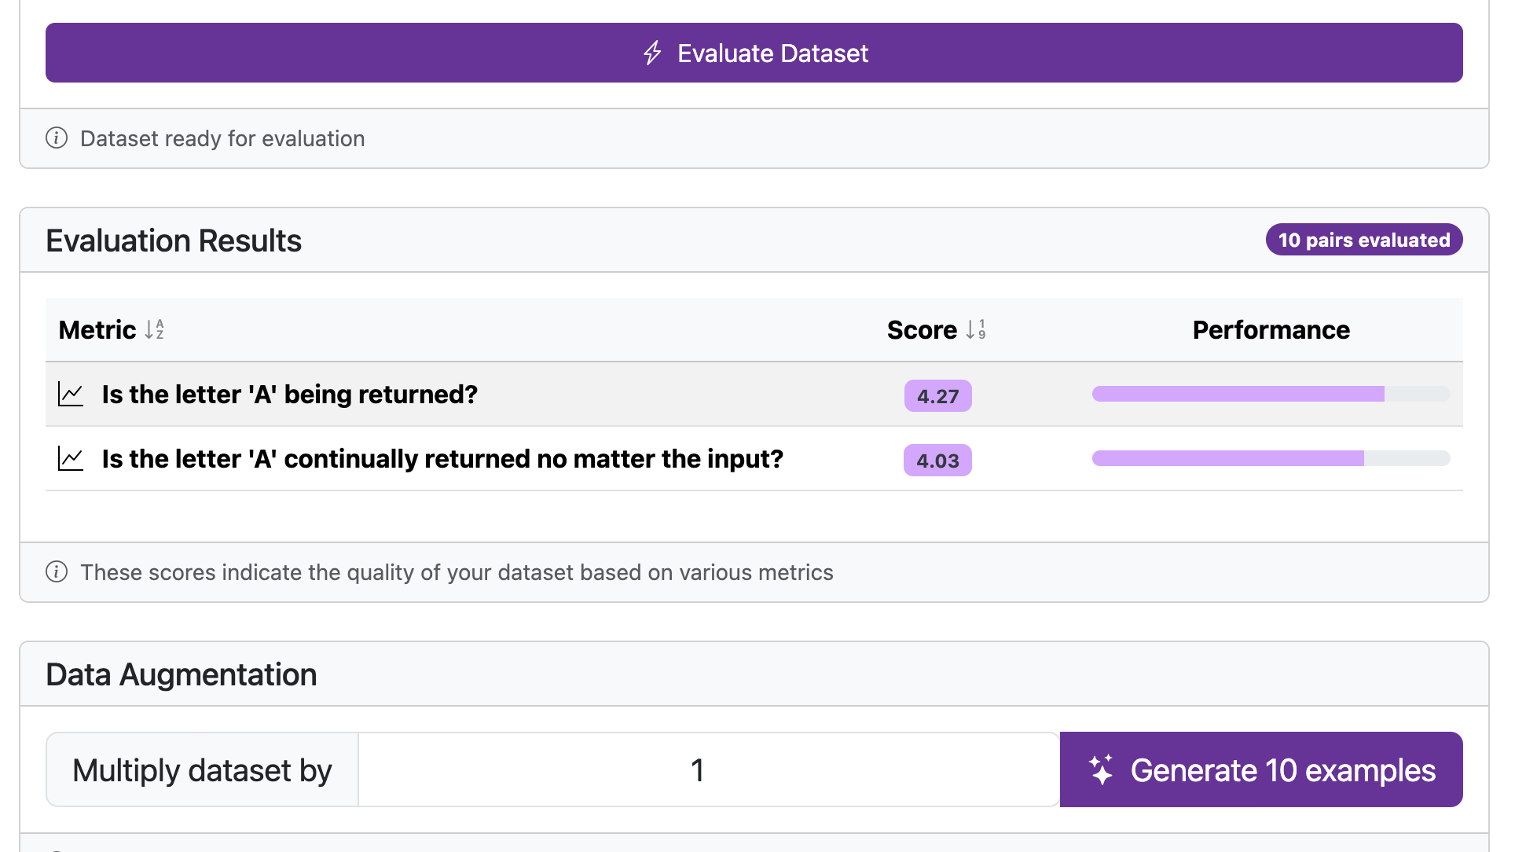Select row "Is the letter 'A' being returned?"
The image size is (1526, 852).
click(289, 395)
